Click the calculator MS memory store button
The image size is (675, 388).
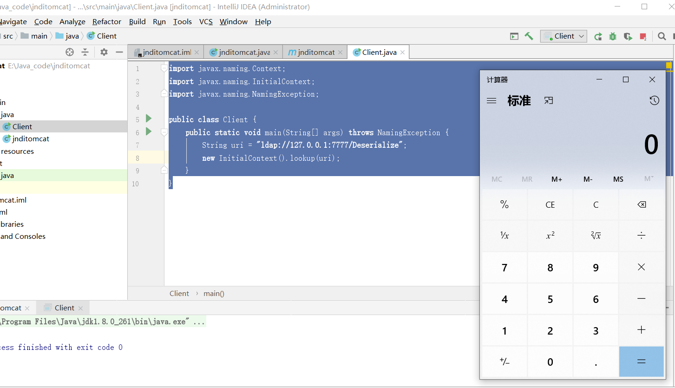coord(618,179)
